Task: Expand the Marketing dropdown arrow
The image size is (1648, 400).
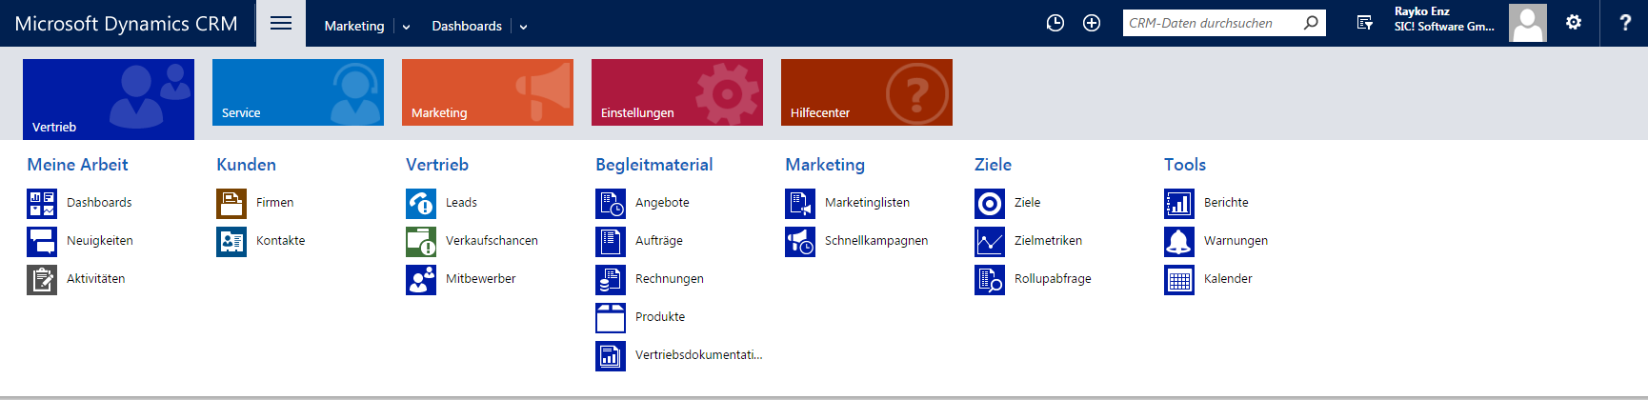Action: click(x=406, y=27)
